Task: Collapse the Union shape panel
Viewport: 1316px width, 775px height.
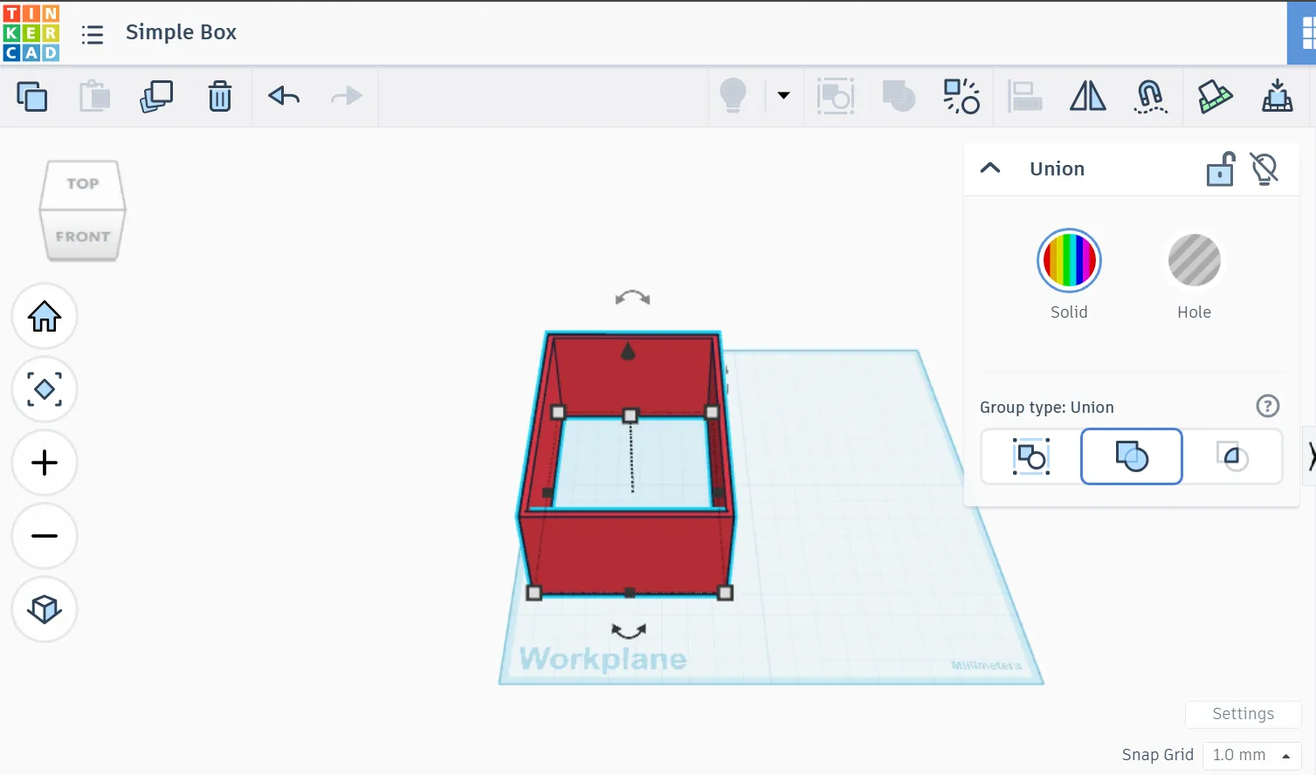Action: pyautogui.click(x=990, y=168)
